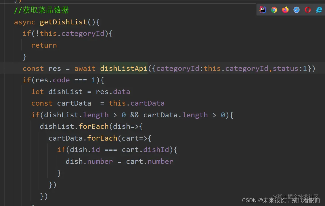Place cursor on getDishList function name

(63, 22)
